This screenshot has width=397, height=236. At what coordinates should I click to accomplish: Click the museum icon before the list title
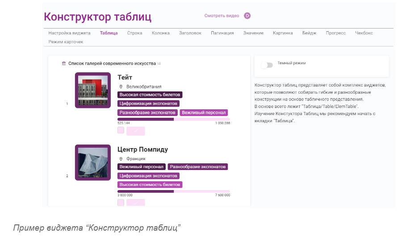pyautogui.click(x=64, y=63)
